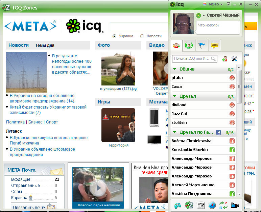Click the Проверить почту button
This screenshot has height=212, width=261.
coord(34,207)
